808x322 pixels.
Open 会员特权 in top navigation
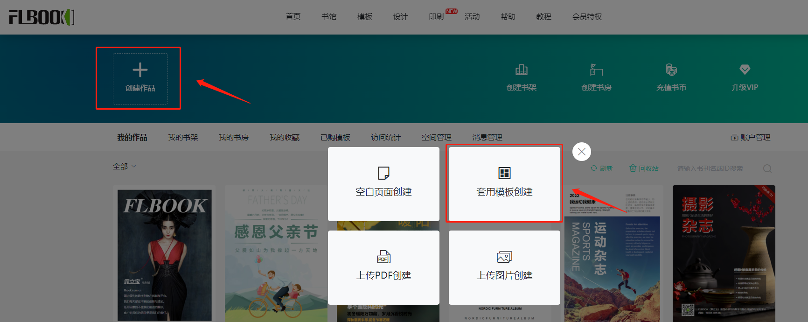587,16
